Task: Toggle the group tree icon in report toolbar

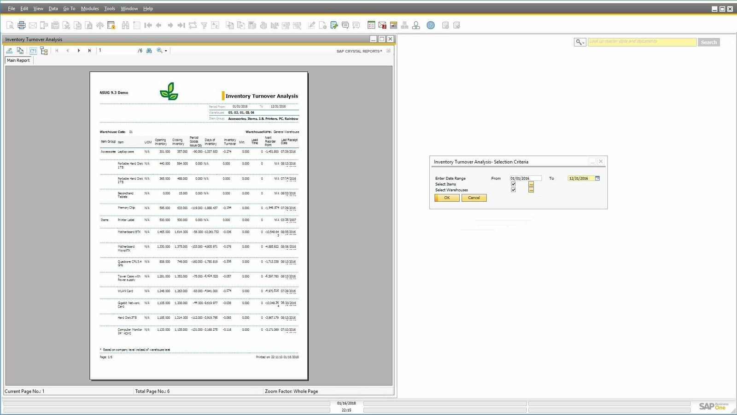Action: point(44,51)
